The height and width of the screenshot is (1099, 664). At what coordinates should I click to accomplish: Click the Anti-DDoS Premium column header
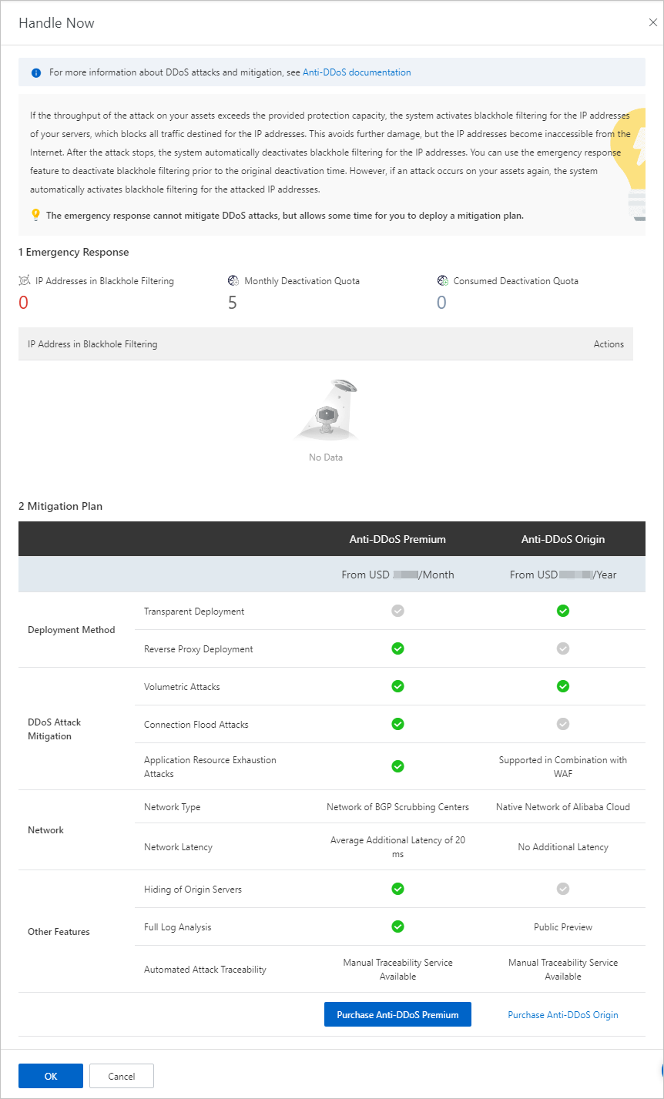click(x=397, y=539)
